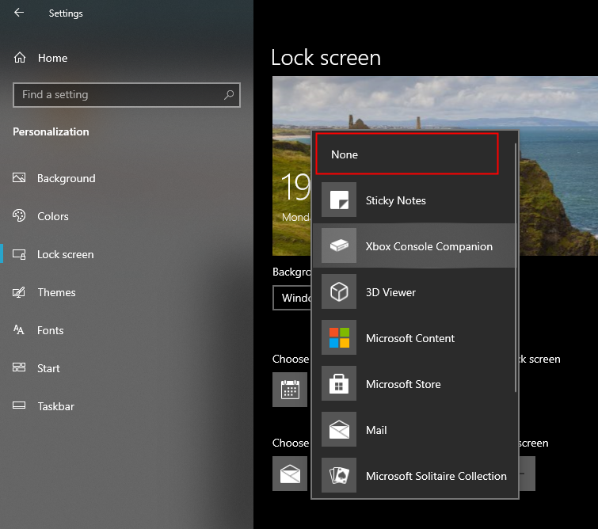The height and width of the screenshot is (529, 598).
Task: Select Microsoft Content in the list
Action: pyautogui.click(x=413, y=338)
